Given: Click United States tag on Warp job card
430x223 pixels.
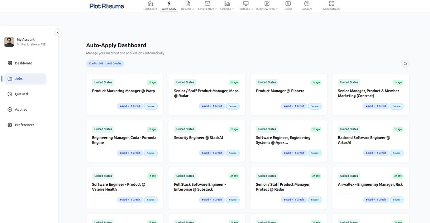Looking at the screenshot, I should [x=103, y=82].
